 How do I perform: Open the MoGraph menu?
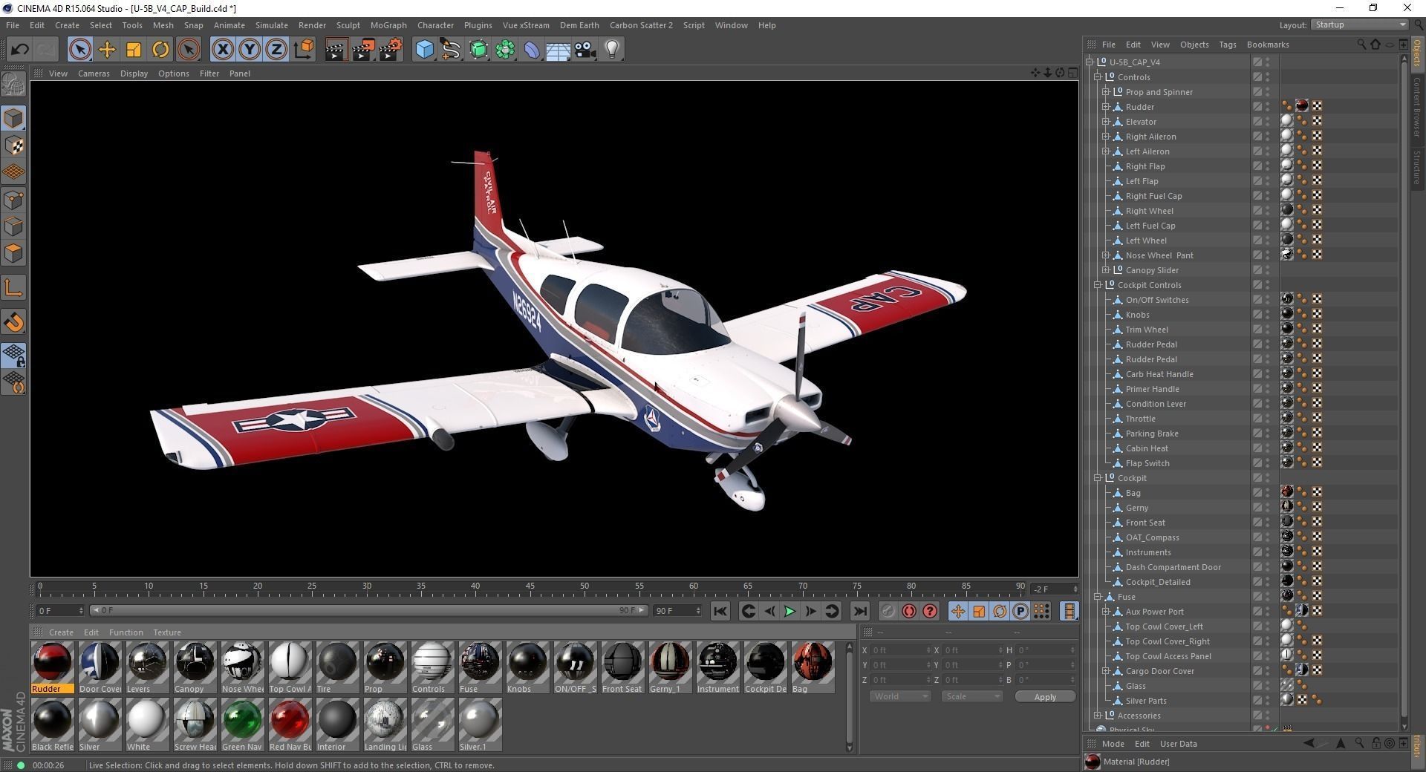coord(388,25)
